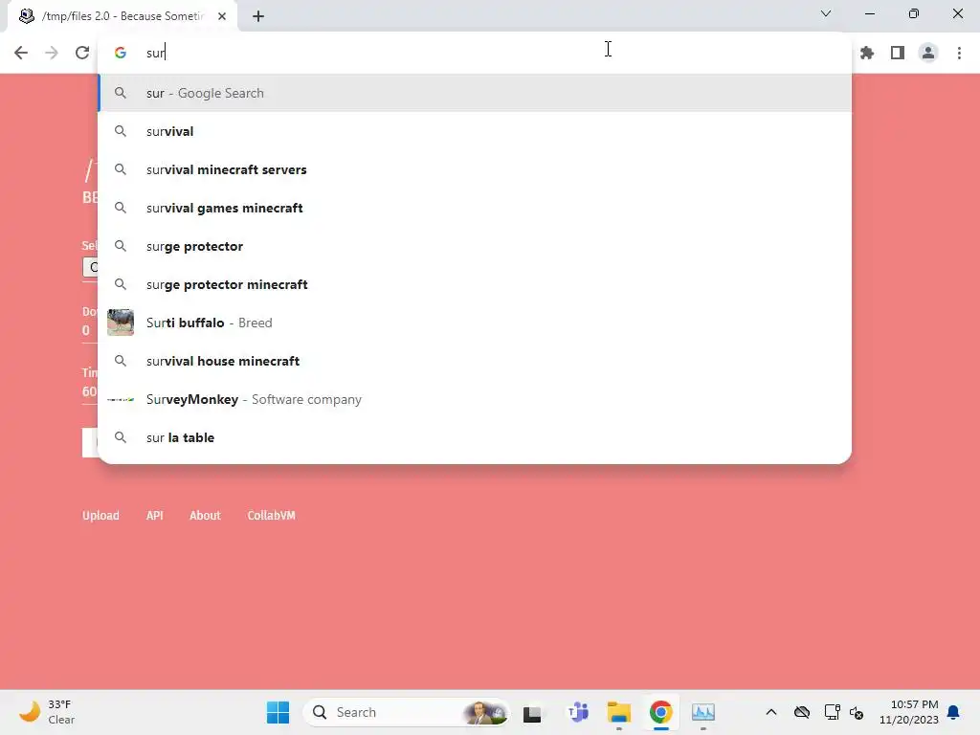This screenshot has width=980, height=735.
Task: Click the browser Back arrow
Action: 21,53
